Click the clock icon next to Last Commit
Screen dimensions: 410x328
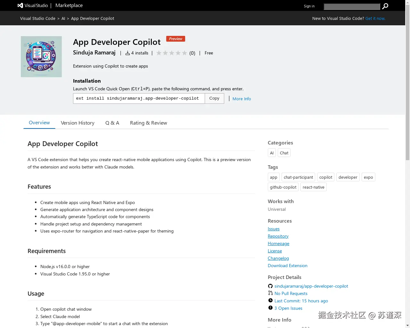[270, 300]
